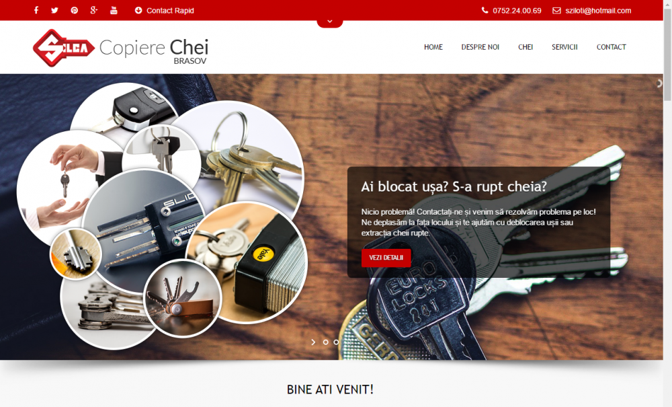672x407 pixels.
Task: Open the Twitter profile icon
Action: pyautogui.click(x=54, y=10)
